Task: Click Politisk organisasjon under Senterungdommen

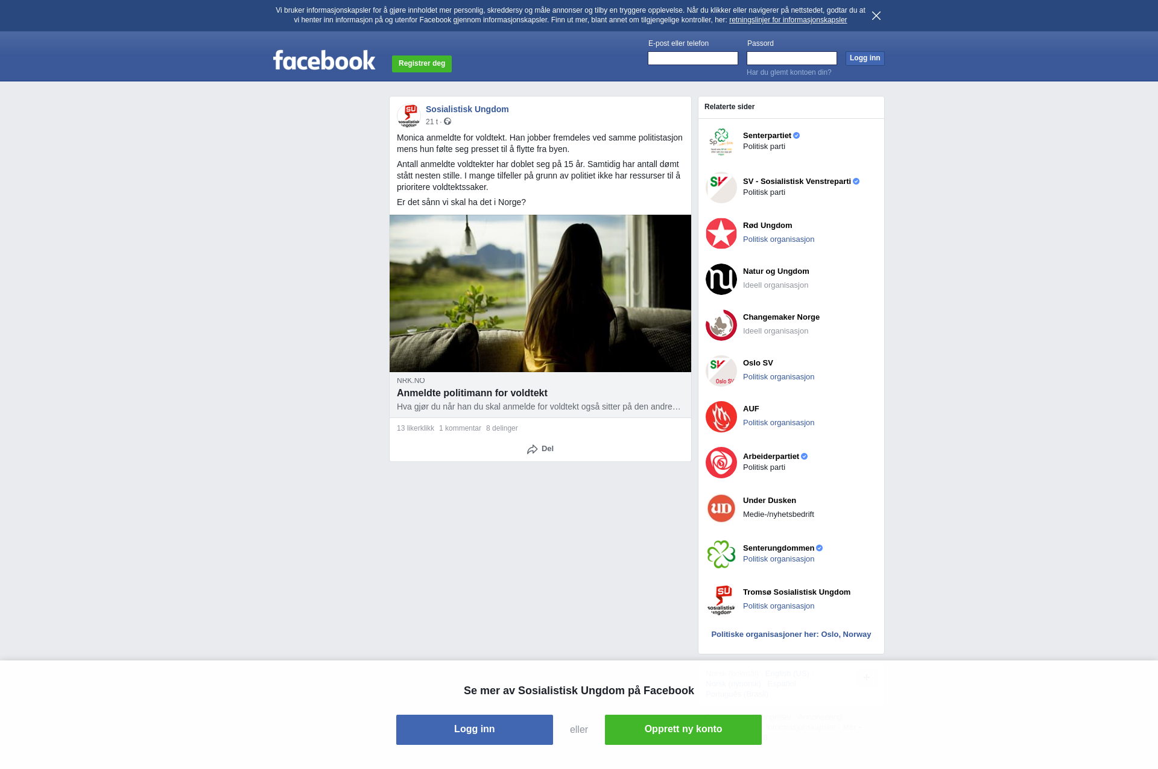Action: pyautogui.click(x=779, y=559)
